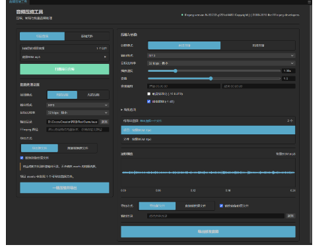
Task: Click the 1.00x speed value box
Action: click(x=288, y=71)
